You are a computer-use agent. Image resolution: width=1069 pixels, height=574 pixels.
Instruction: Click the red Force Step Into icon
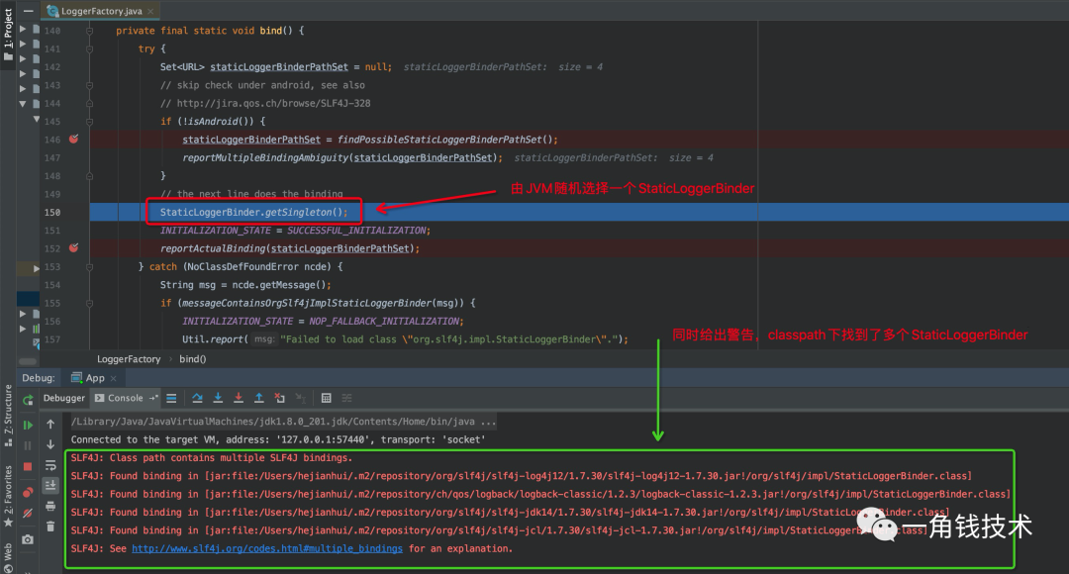coord(239,398)
